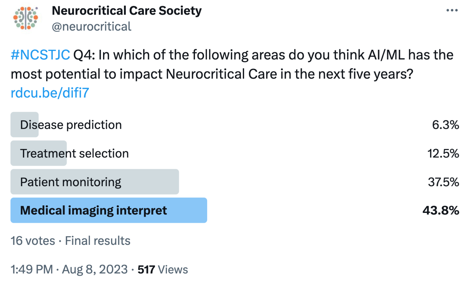The width and height of the screenshot is (471, 289).
Task: Follow the rdcu.be/difi7 link
Action: [50, 93]
